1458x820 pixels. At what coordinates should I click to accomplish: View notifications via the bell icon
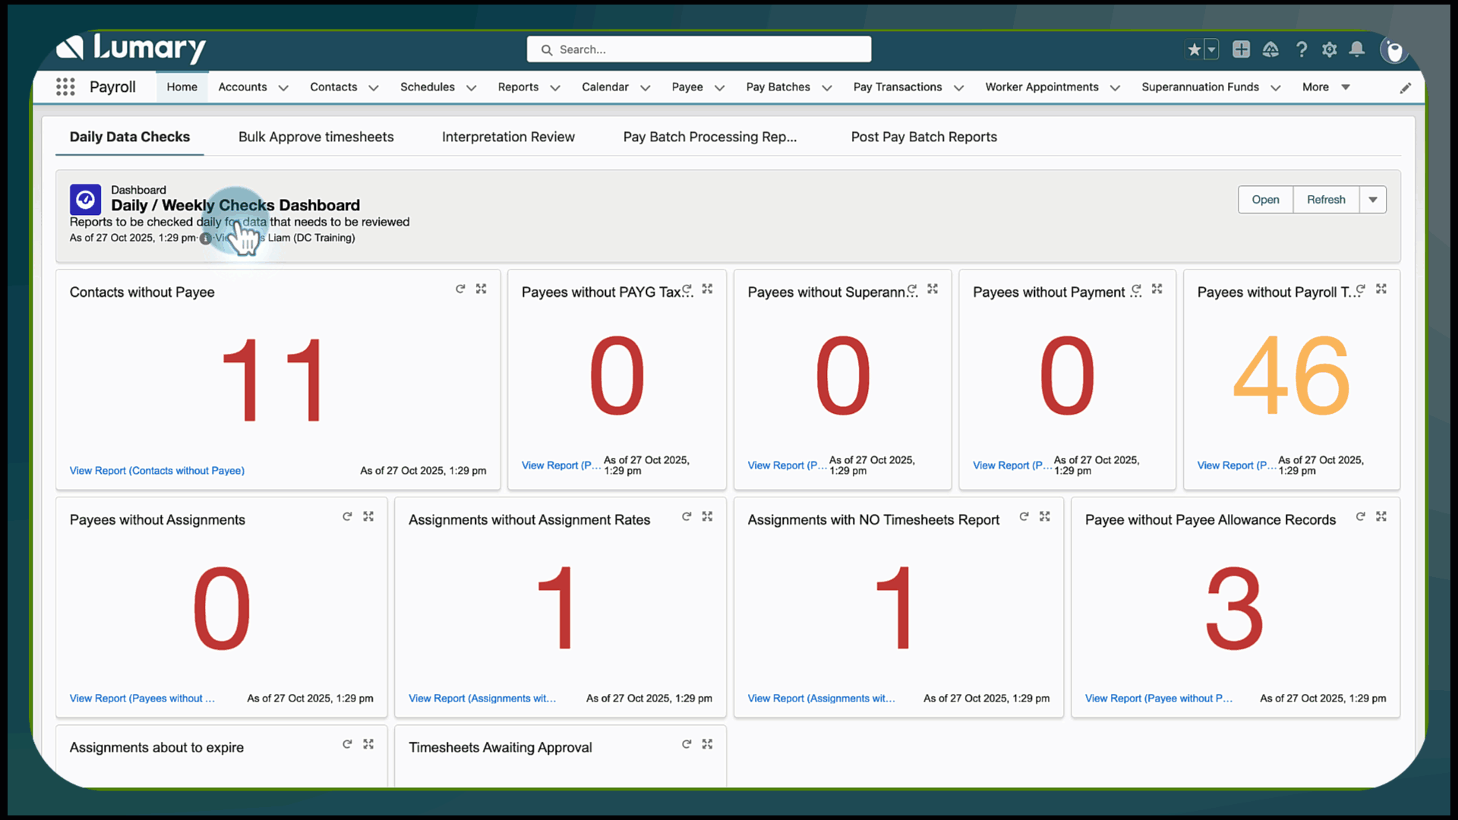pyautogui.click(x=1356, y=49)
